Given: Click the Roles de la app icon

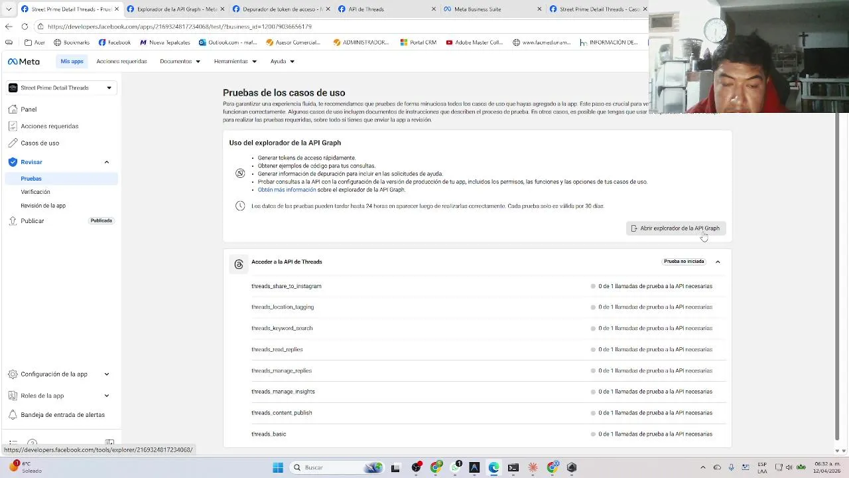Looking at the screenshot, I should [13, 396].
